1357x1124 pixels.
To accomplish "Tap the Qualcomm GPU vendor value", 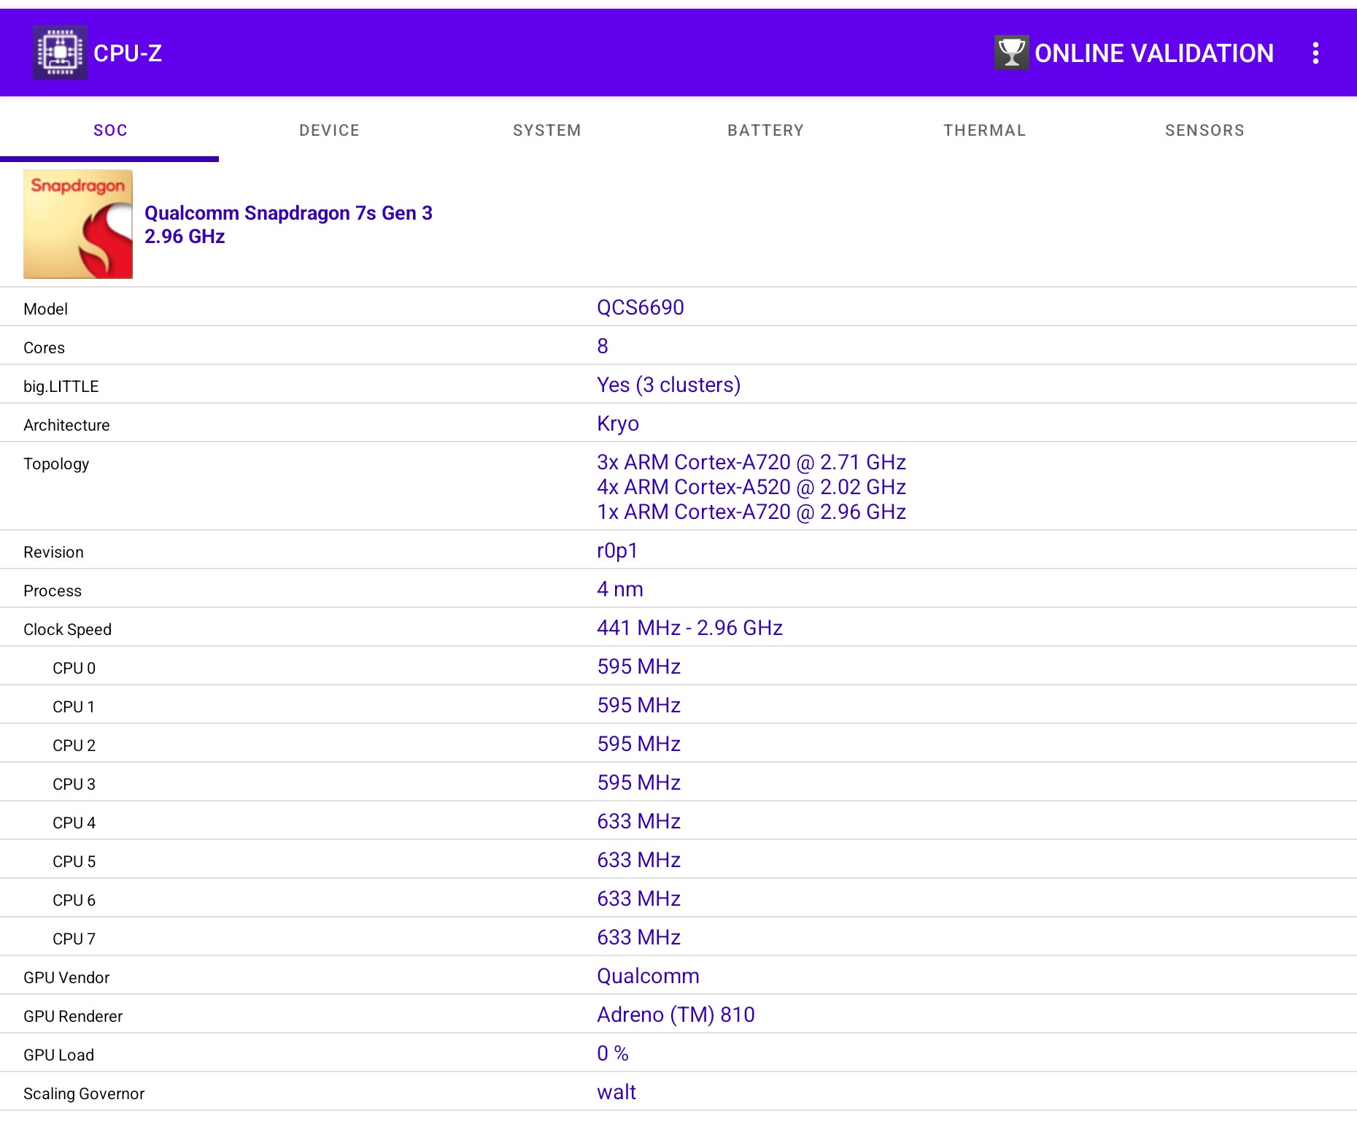I will pyautogui.click(x=648, y=976).
